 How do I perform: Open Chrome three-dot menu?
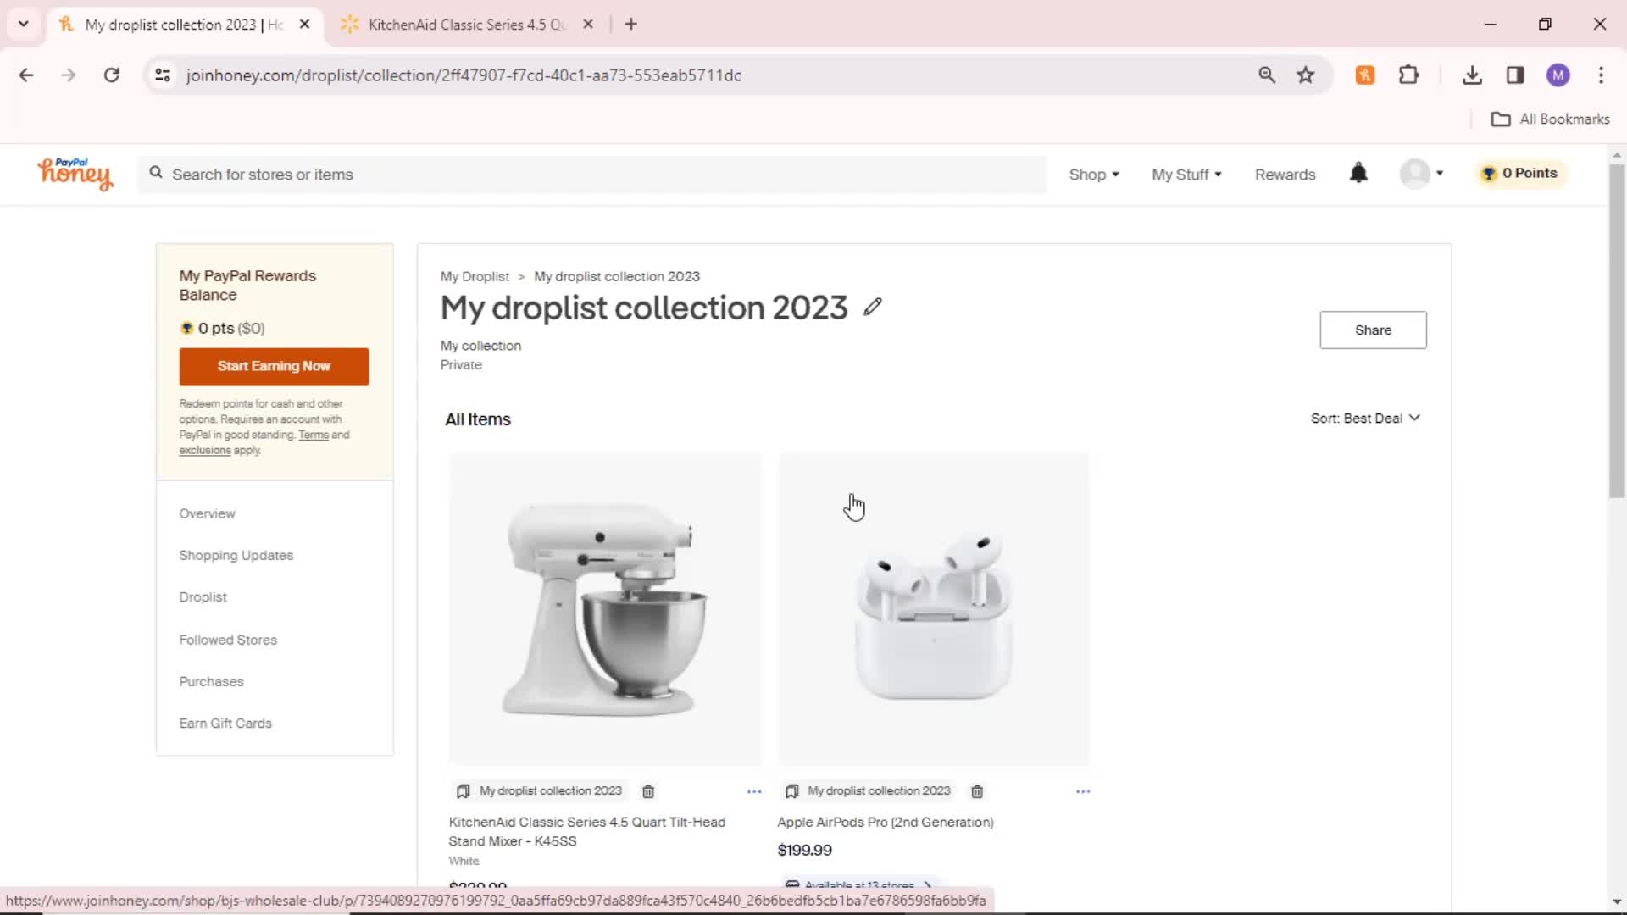point(1601,75)
